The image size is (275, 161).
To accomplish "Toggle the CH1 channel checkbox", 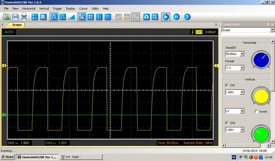I will click(227, 85).
